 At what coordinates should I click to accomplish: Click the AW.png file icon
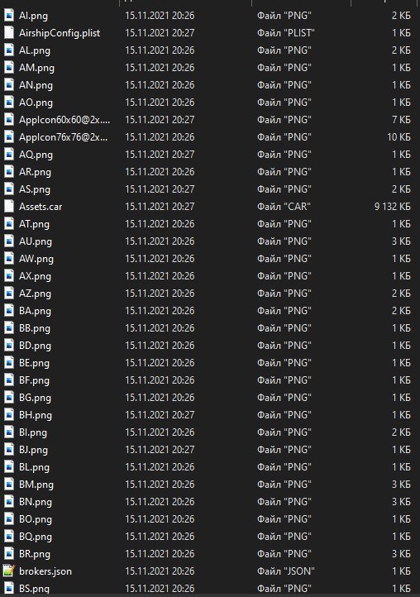pyautogui.click(x=9, y=259)
